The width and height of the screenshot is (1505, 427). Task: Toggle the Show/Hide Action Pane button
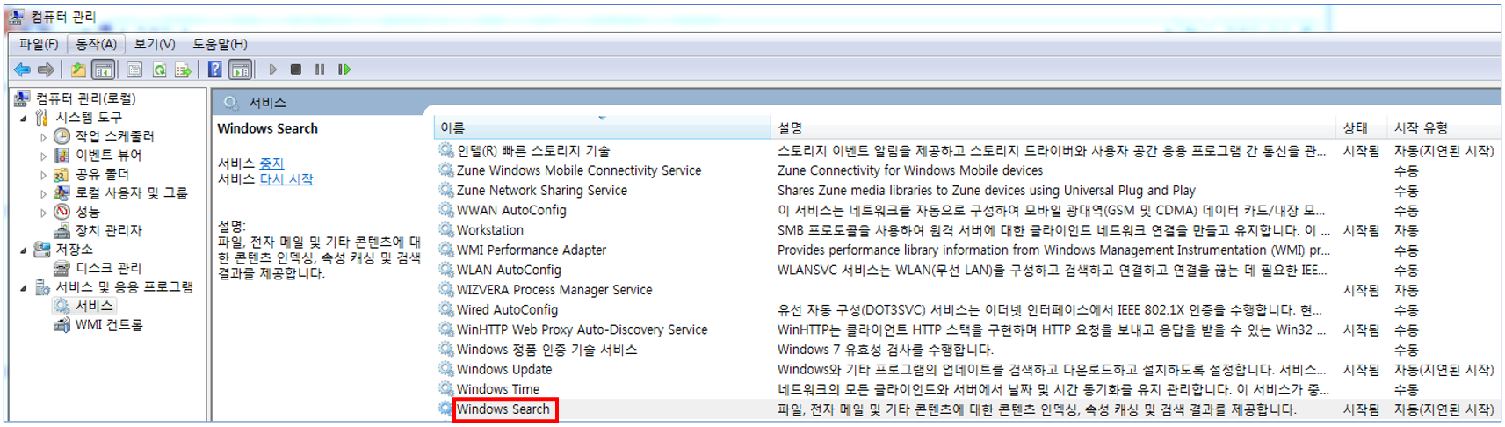pyautogui.click(x=240, y=69)
